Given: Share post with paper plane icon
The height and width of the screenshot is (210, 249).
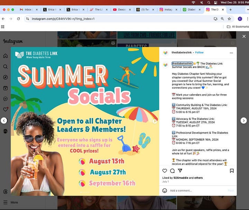Looking at the screenshot, I should pyautogui.click(x=180, y=171).
